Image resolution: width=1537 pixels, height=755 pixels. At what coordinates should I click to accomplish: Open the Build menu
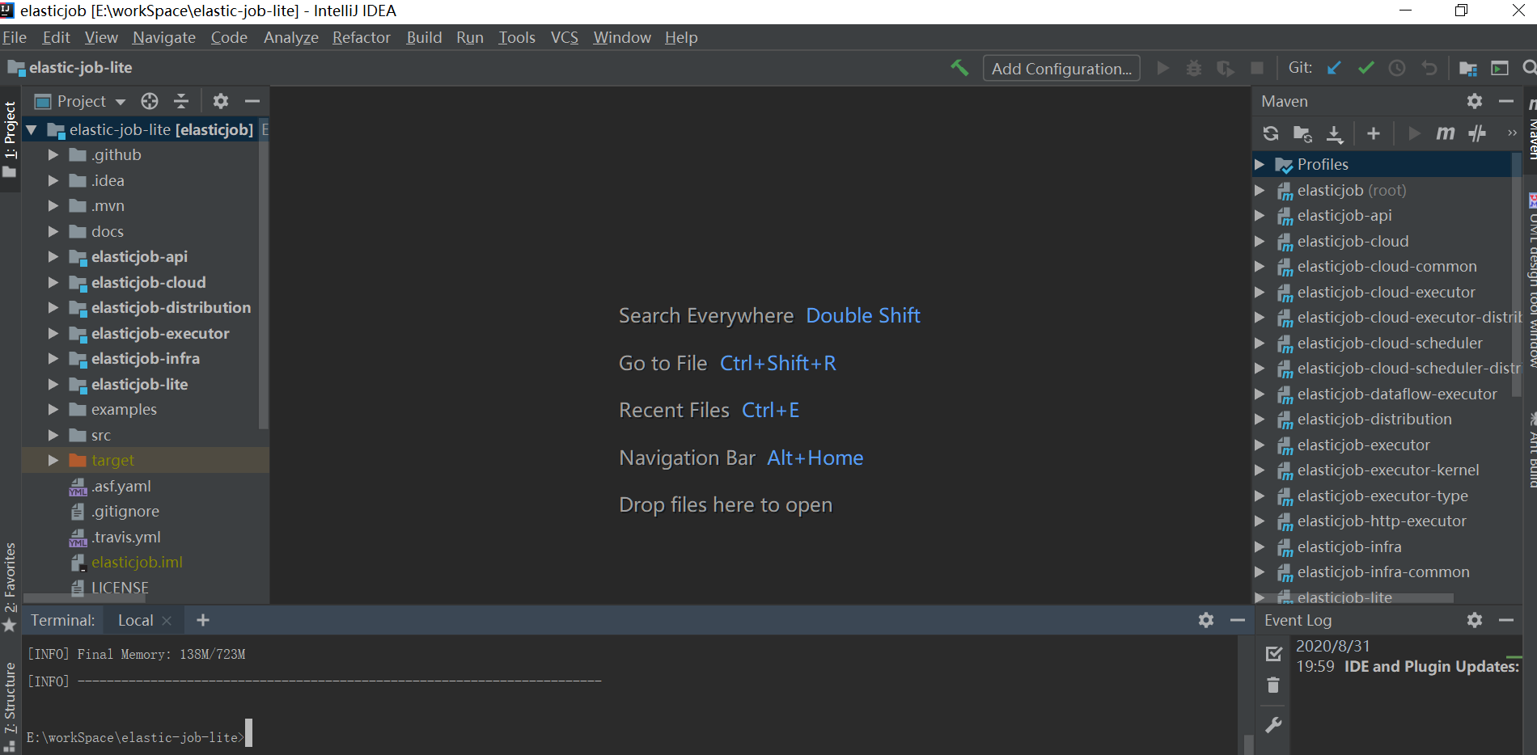pyautogui.click(x=425, y=37)
